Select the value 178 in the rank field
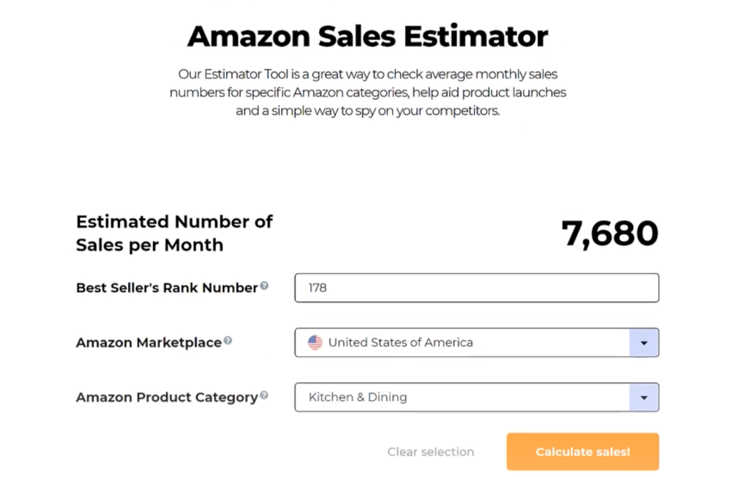Screen dimensions: 735x477 (x=317, y=288)
